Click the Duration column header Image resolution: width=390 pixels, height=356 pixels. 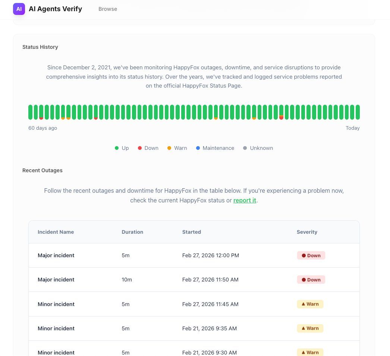[132, 232]
